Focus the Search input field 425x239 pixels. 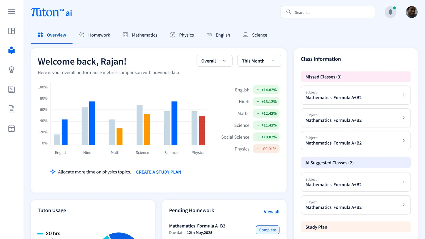click(x=328, y=12)
